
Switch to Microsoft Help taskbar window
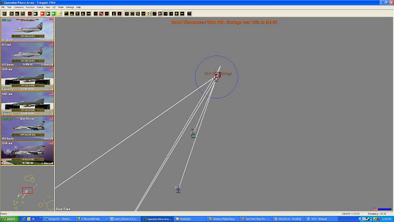click(x=92, y=219)
